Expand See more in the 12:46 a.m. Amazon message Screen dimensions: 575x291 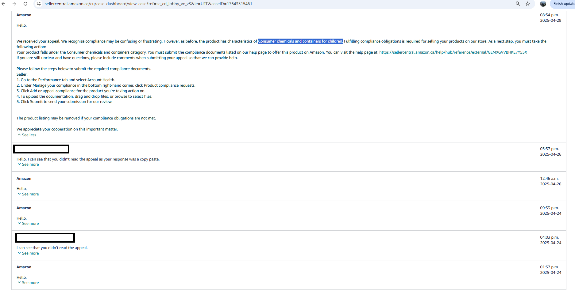pos(28,194)
